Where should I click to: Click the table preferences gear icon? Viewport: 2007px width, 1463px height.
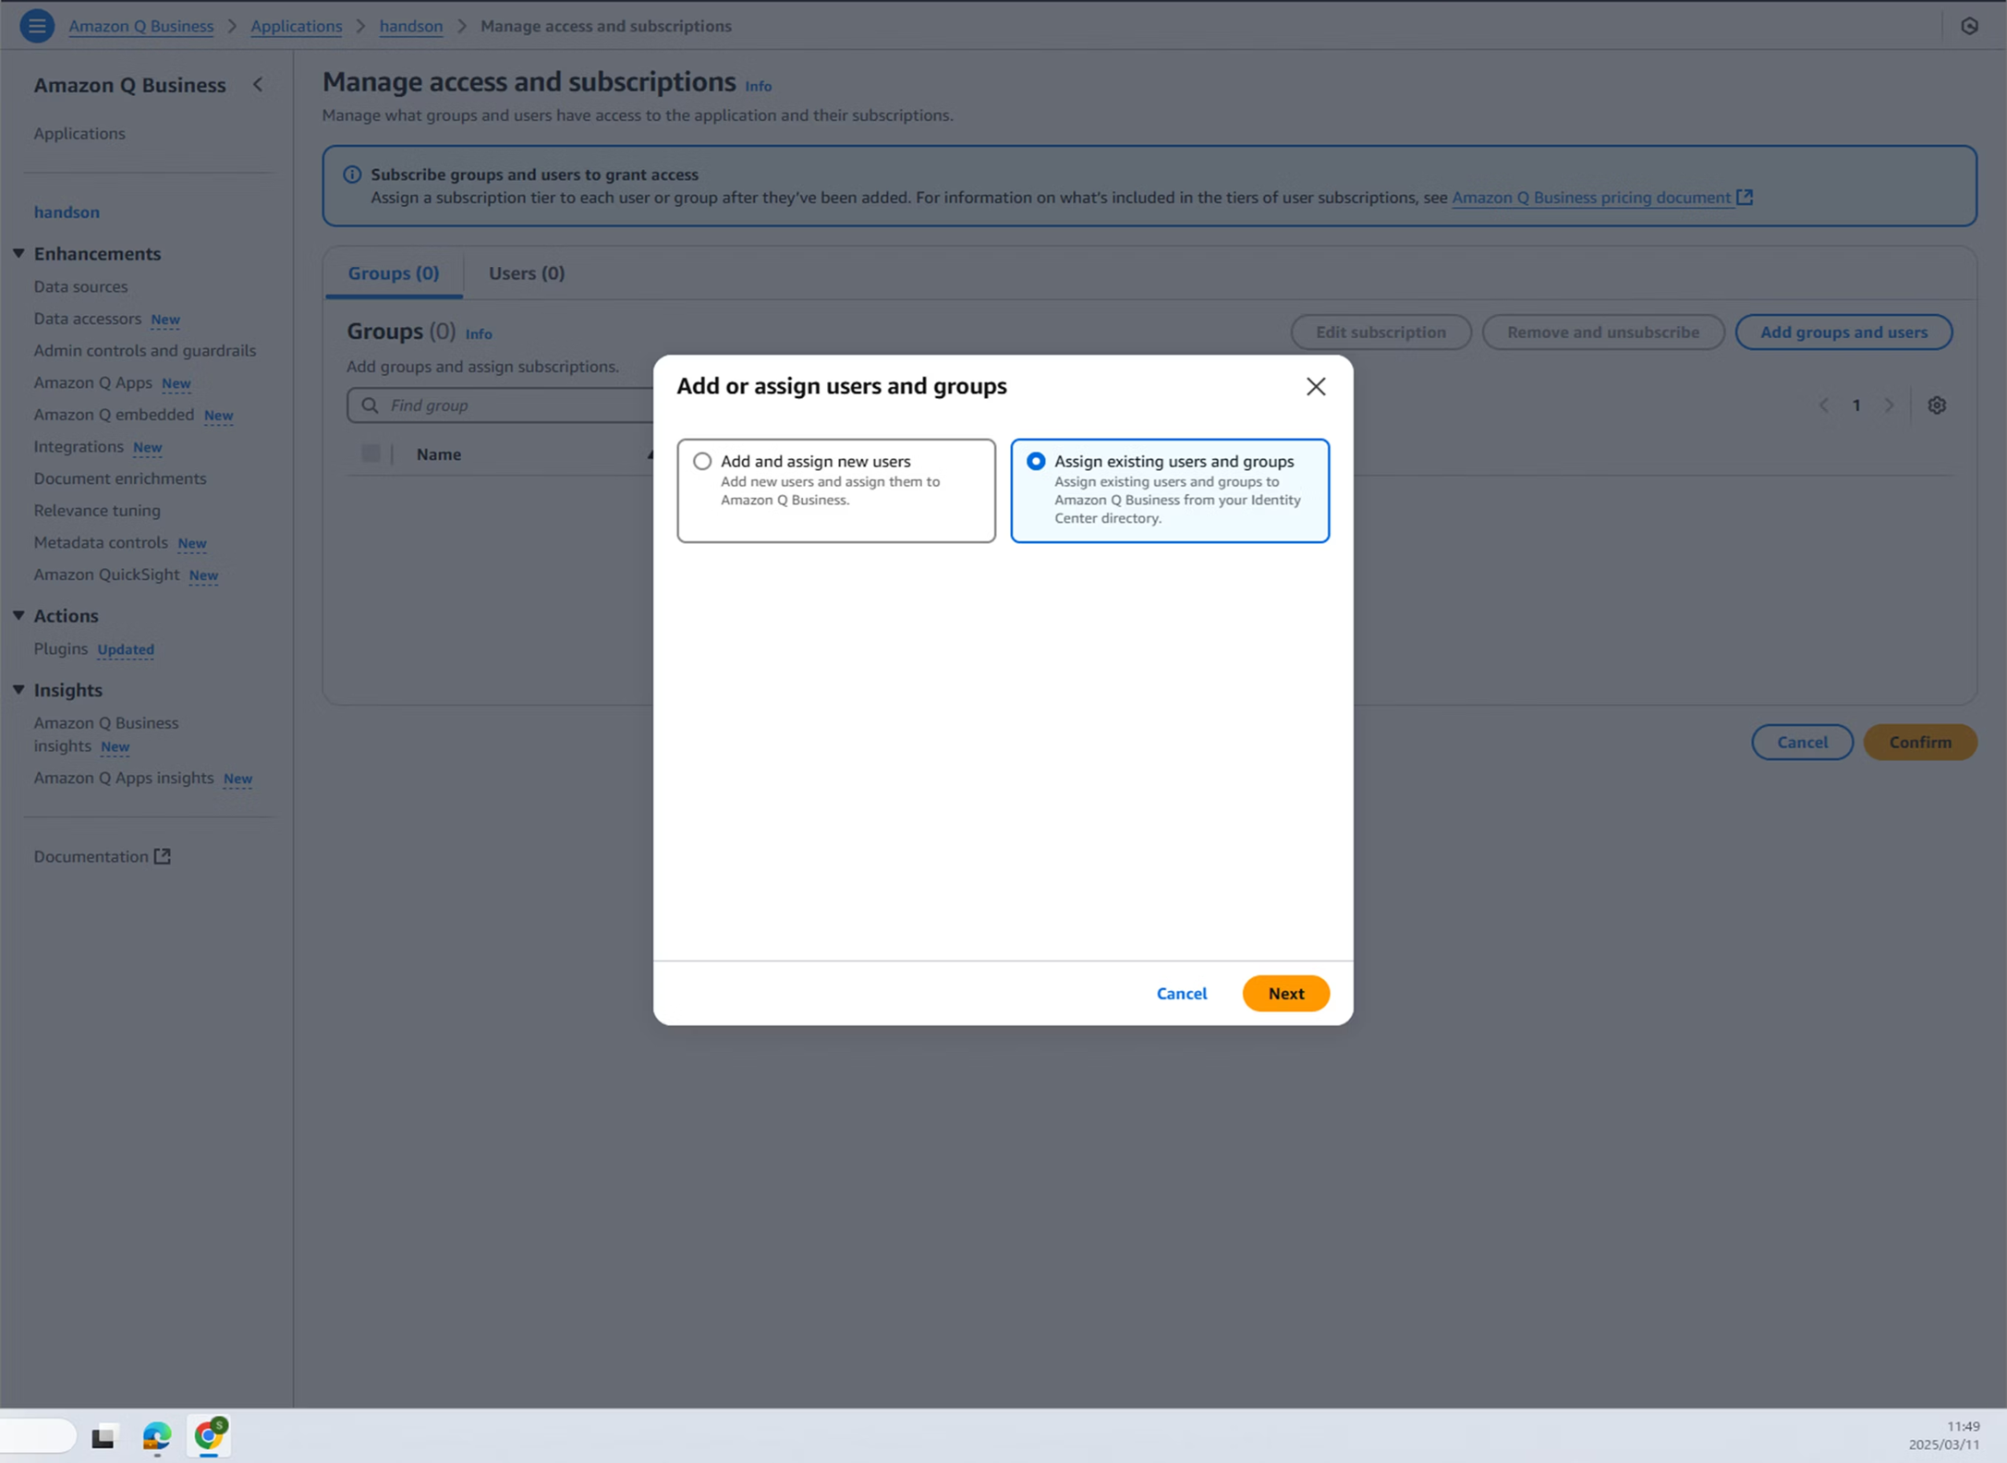point(1937,405)
